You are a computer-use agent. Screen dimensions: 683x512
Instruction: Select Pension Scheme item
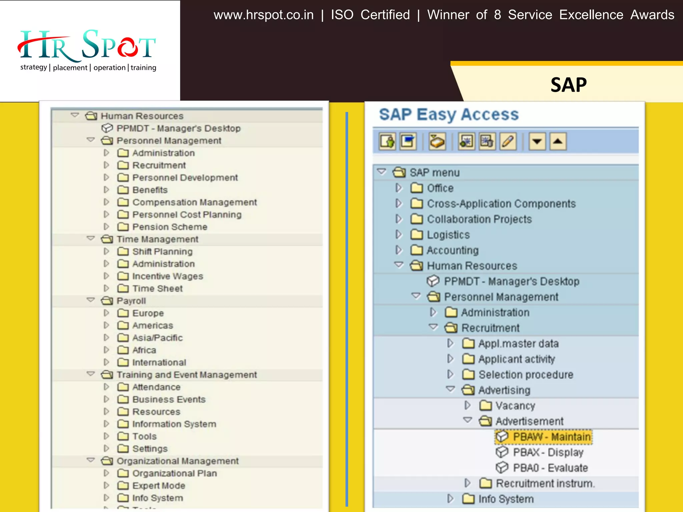[x=170, y=227]
